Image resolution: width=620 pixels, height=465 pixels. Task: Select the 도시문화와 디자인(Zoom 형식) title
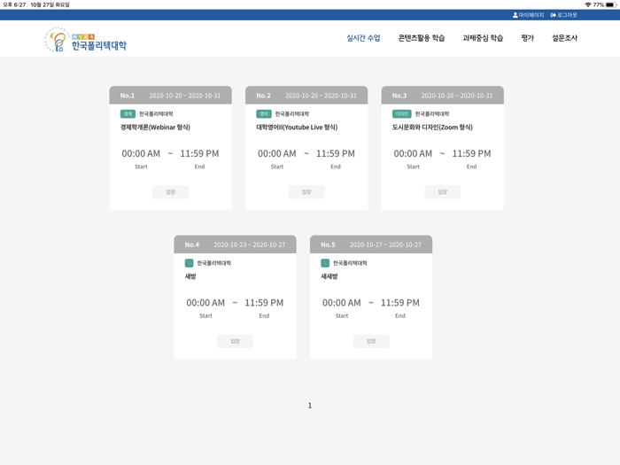pyautogui.click(x=432, y=128)
